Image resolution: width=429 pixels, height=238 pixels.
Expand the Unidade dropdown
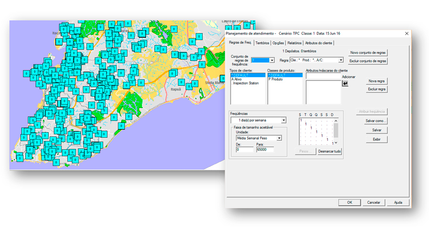pos(279,138)
